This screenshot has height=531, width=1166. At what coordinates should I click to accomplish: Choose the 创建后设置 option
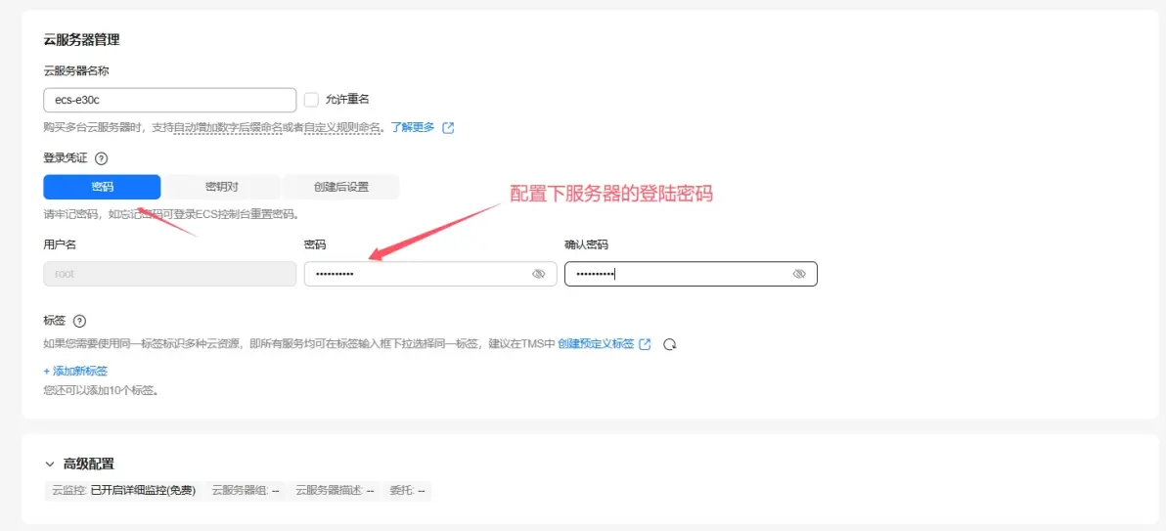click(340, 187)
